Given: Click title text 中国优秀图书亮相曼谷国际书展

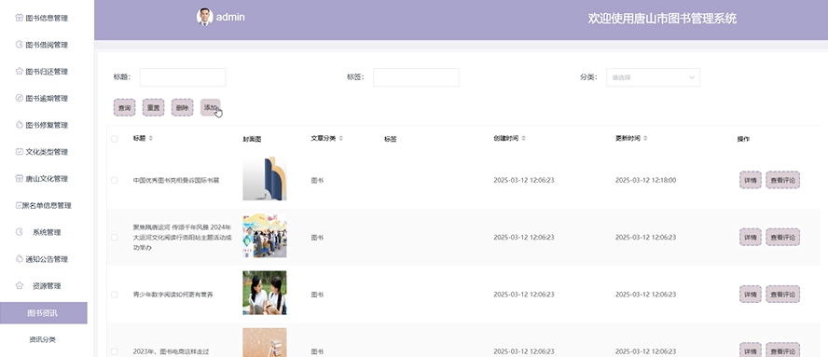Looking at the screenshot, I should [x=176, y=180].
